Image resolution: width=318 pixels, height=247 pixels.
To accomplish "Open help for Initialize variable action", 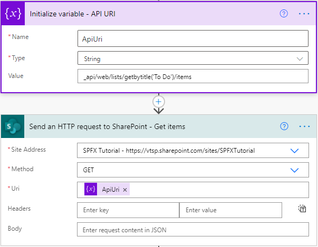I will (x=284, y=14).
